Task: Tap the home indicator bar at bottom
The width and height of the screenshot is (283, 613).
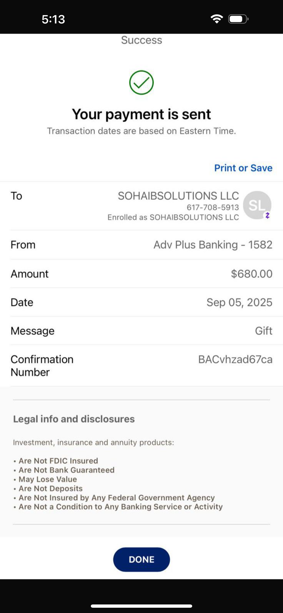Action: point(141,606)
